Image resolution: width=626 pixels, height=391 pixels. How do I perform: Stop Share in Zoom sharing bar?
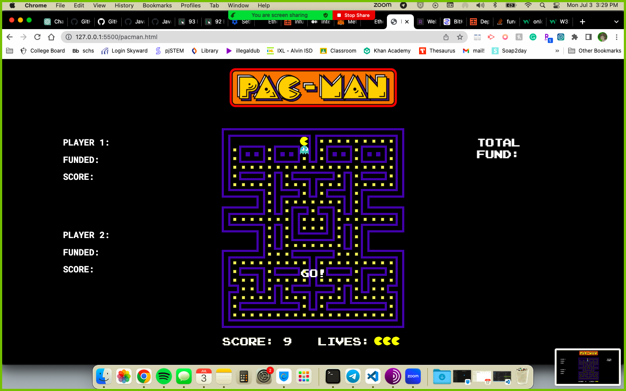[x=353, y=15]
